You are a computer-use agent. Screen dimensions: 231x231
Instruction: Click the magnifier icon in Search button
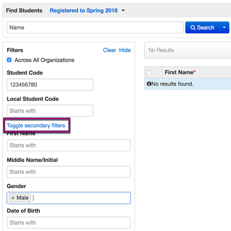coord(193,28)
